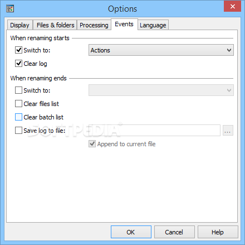Go to the Processing tab
The image size is (245, 245).
pos(94,25)
